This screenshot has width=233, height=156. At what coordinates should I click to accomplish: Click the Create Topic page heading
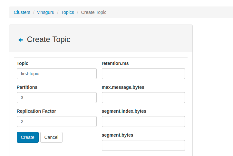[49, 39]
